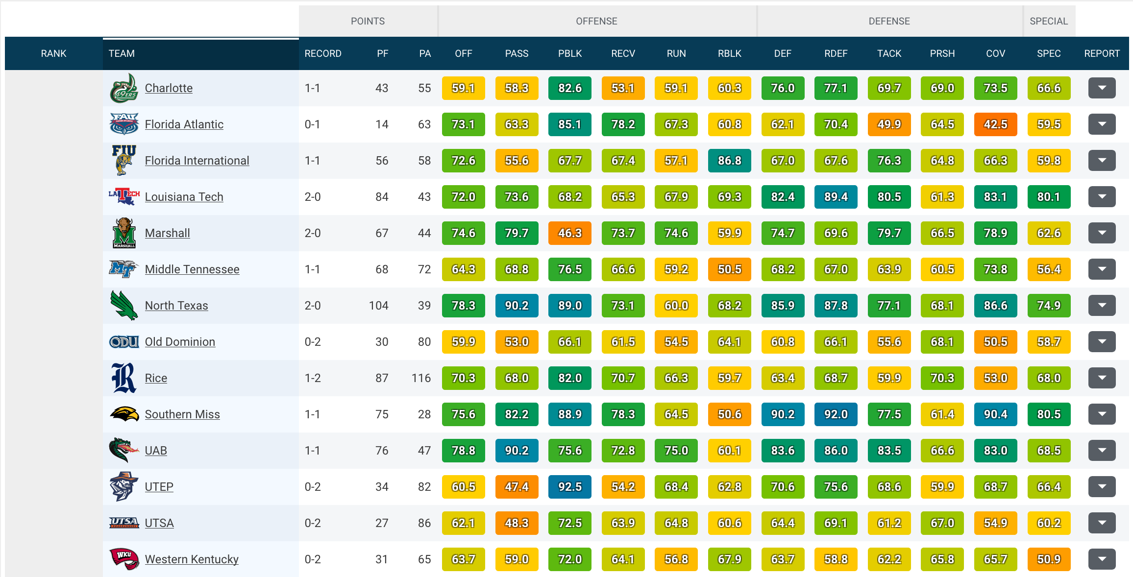Screen dimensions: 1133x577
Task: Sort by PRSH pass rush column
Action: 942,53
